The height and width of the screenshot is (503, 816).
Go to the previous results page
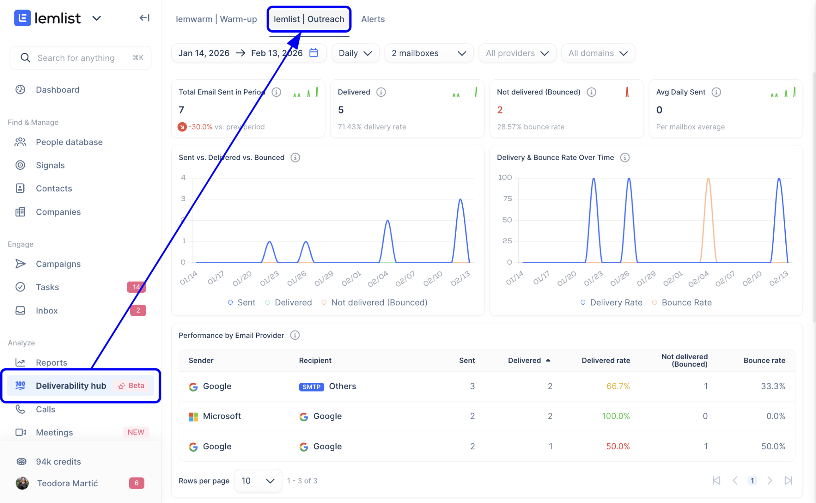735,481
